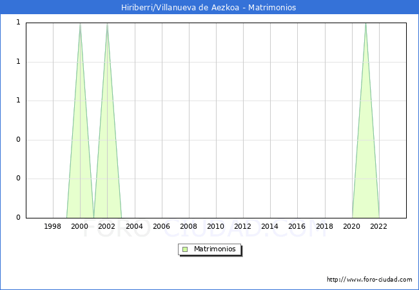Click the 2012 x-axis label
Image resolution: width=419 pixels, height=290 pixels.
tap(242, 226)
